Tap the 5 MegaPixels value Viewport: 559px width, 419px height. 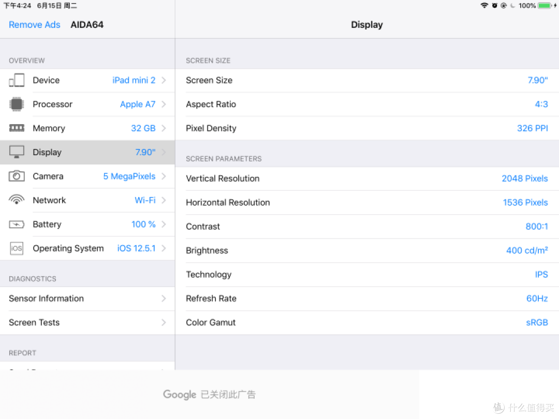click(x=129, y=176)
